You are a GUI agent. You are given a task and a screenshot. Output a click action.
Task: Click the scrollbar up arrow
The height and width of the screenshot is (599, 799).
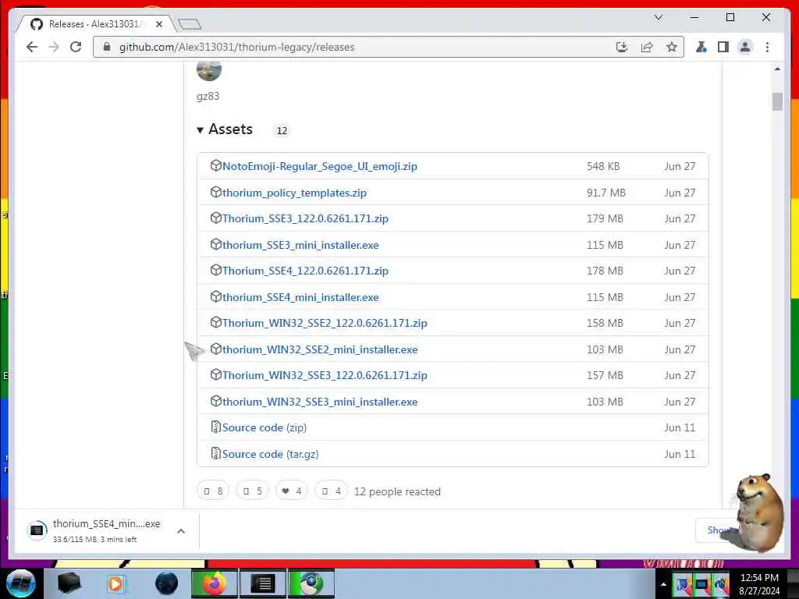point(777,69)
